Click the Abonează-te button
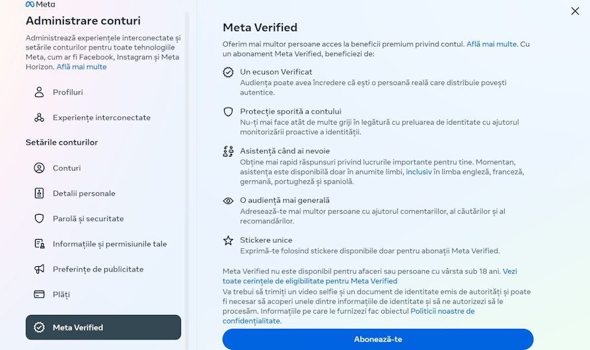Image resolution: width=590 pixels, height=350 pixels. [x=378, y=339]
